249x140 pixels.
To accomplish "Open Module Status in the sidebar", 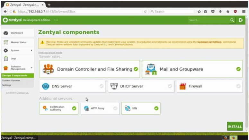I will coord(17,42).
